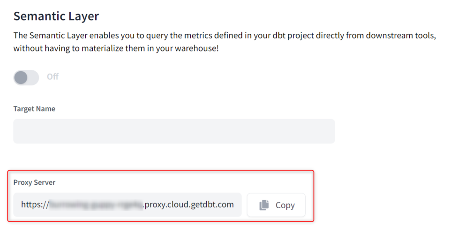Screen dimensions: 450x225
Task: Click the ".proxy.cloud.getdbt.com" text
Action: click(x=188, y=205)
